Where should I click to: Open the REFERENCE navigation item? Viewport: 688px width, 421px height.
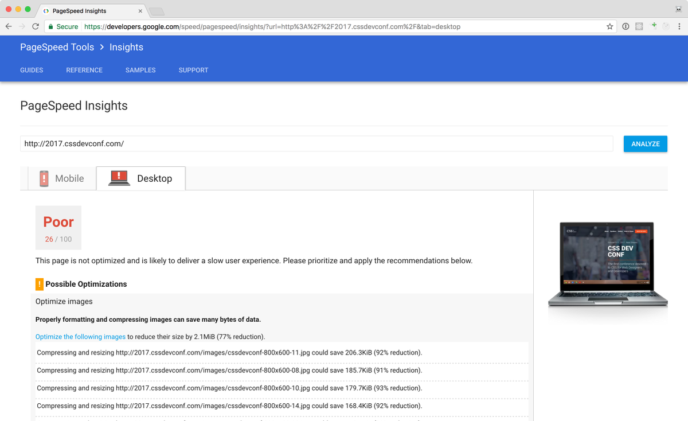tap(84, 70)
